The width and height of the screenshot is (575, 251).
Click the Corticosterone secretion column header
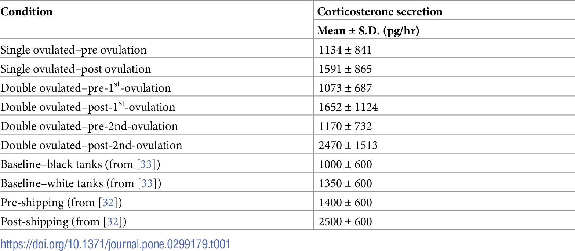pyautogui.click(x=380, y=12)
